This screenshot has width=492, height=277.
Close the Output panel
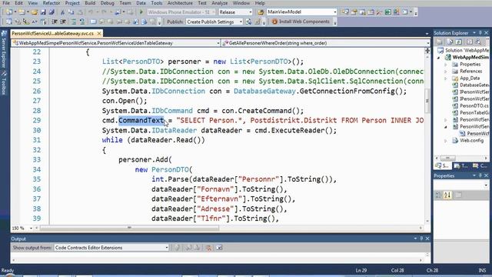[x=427, y=239]
